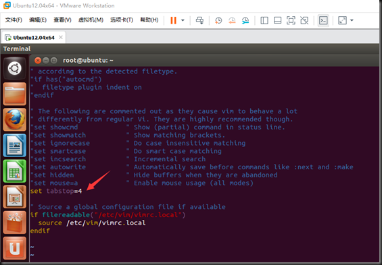Screen dimensions: 382x265
Task: Click the '"set smartcase' line
Action: click(126, 151)
